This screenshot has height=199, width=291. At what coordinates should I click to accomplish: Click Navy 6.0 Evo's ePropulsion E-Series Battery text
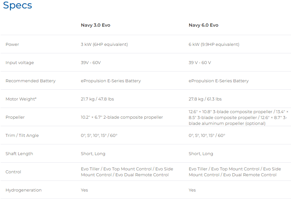[x=219, y=81]
